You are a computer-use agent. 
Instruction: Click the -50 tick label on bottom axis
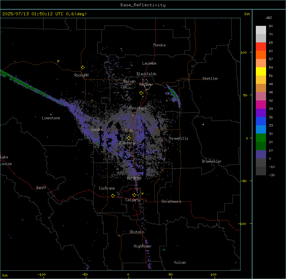pyautogui.click(x=85, y=274)
